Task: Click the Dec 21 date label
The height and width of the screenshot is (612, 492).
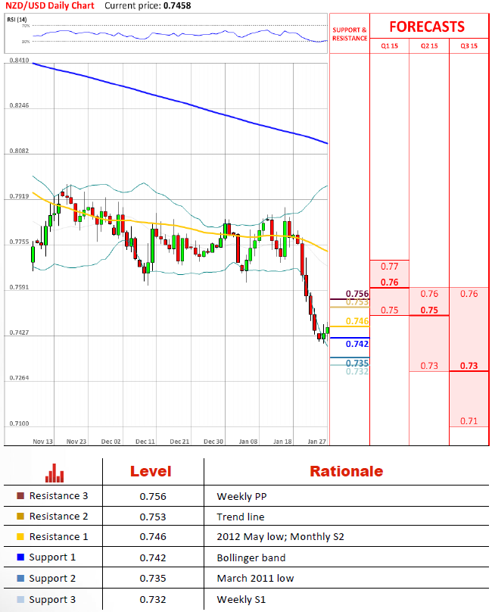Action: pyautogui.click(x=179, y=442)
